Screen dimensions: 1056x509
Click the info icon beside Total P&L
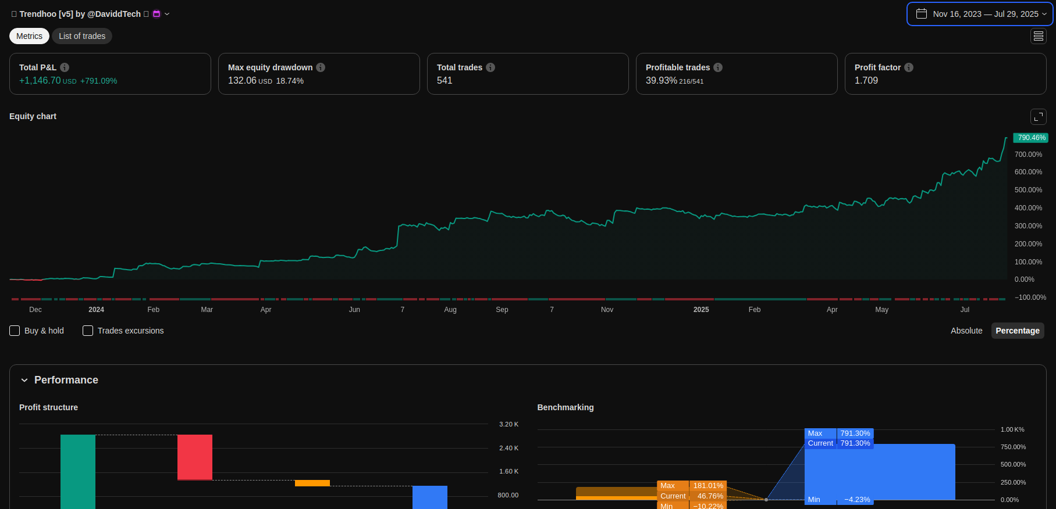65,67
